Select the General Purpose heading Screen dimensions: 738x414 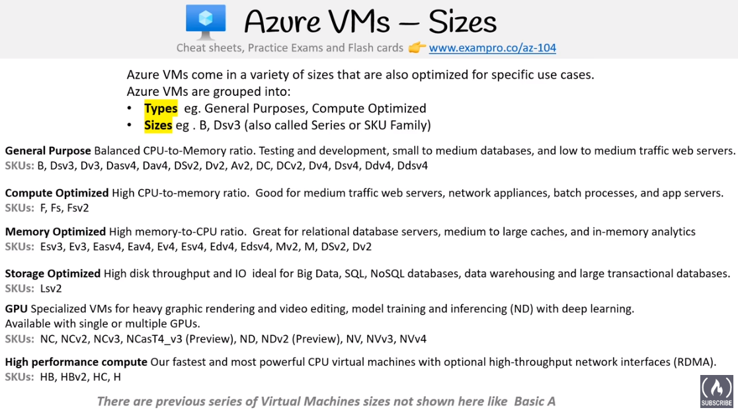pyautogui.click(x=48, y=151)
